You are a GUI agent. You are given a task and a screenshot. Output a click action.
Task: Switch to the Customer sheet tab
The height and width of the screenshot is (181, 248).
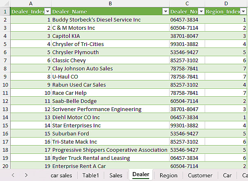point(200,175)
